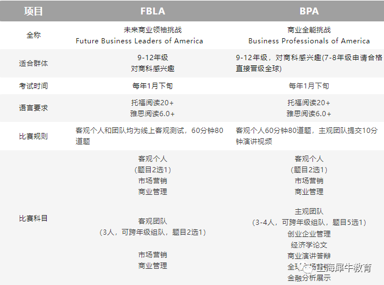This screenshot has height=285, width=384.
Task: Click the 项目 column header
Action: click(33, 12)
